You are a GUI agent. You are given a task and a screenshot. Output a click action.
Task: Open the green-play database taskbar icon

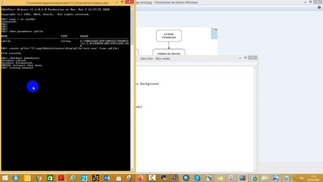tap(254, 178)
